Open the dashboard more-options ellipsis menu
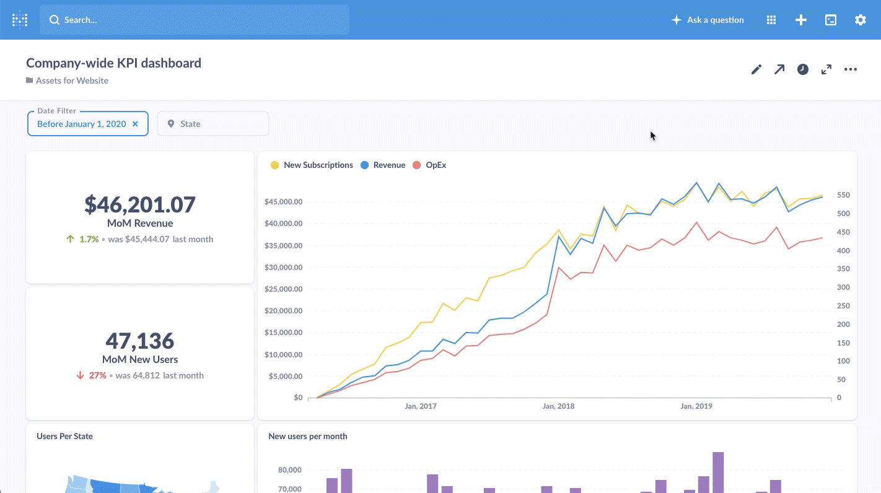881x493 pixels. (850, 69)
